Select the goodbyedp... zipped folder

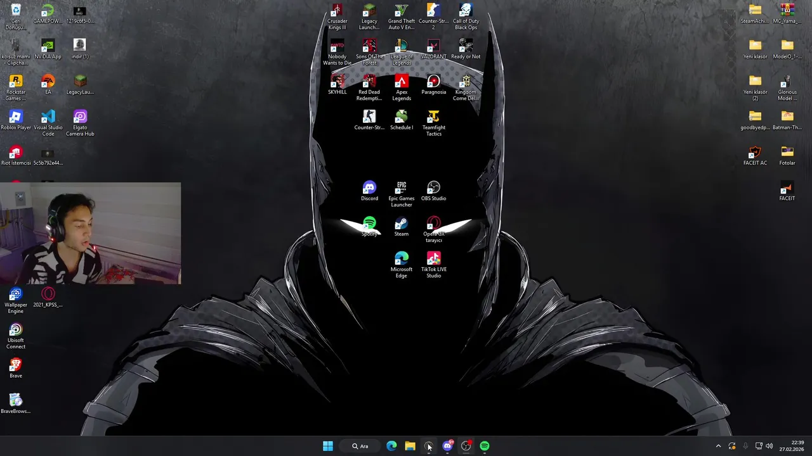click(x=755, y=120)
